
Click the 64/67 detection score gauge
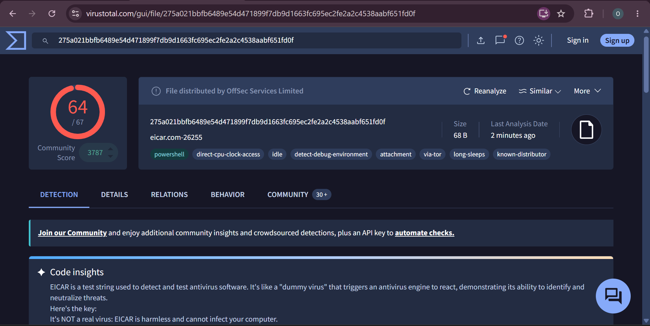point(78,112)
